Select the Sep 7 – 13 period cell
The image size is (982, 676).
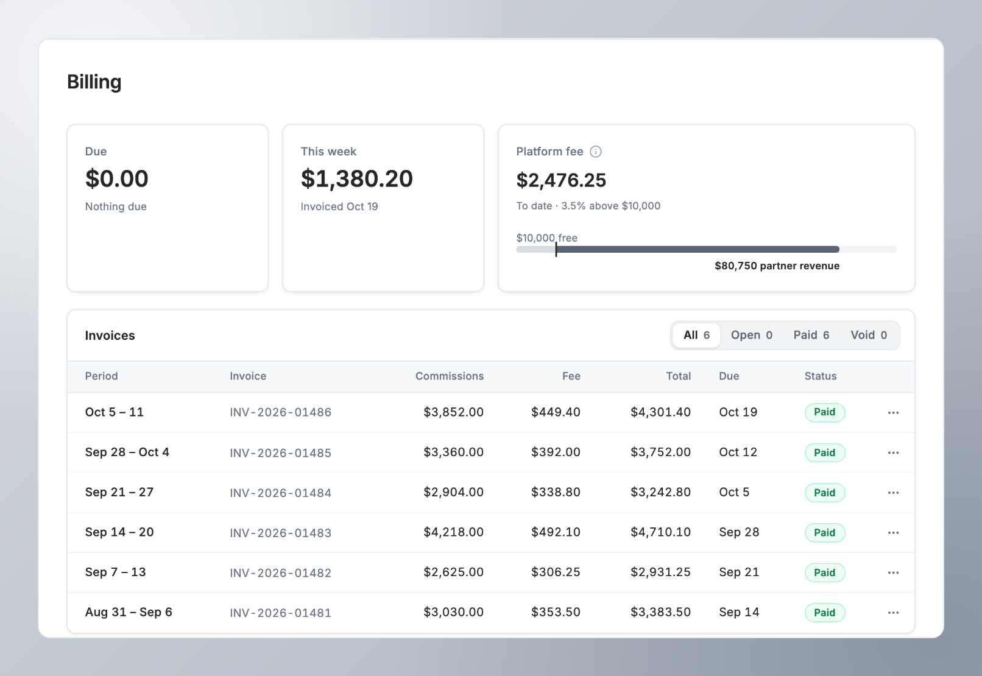(116, 572)
